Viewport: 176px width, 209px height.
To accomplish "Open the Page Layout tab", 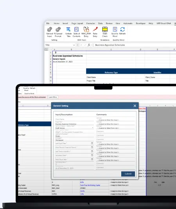I will (x=77, y=23).
